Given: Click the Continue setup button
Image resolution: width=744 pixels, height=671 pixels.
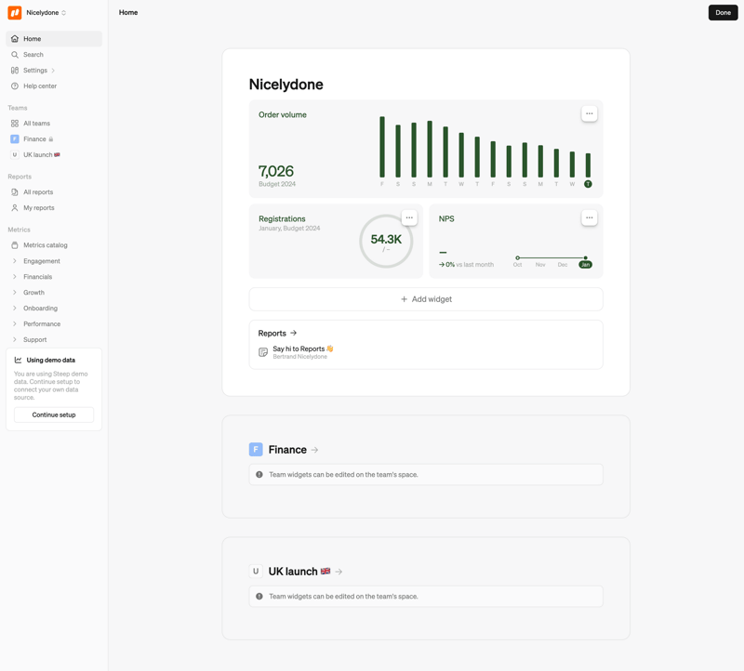Looking at the screenshot, I should point(53,414).
